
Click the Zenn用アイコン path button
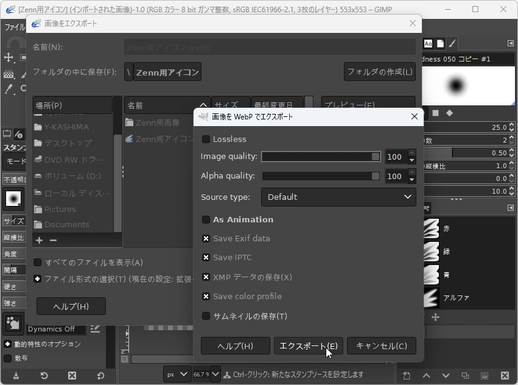pyautogui.click(x=167, y=72)
